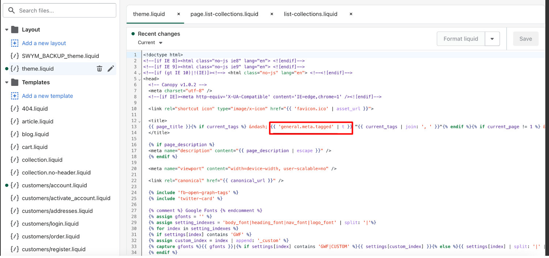Collapse the Layout folder section

7,30
